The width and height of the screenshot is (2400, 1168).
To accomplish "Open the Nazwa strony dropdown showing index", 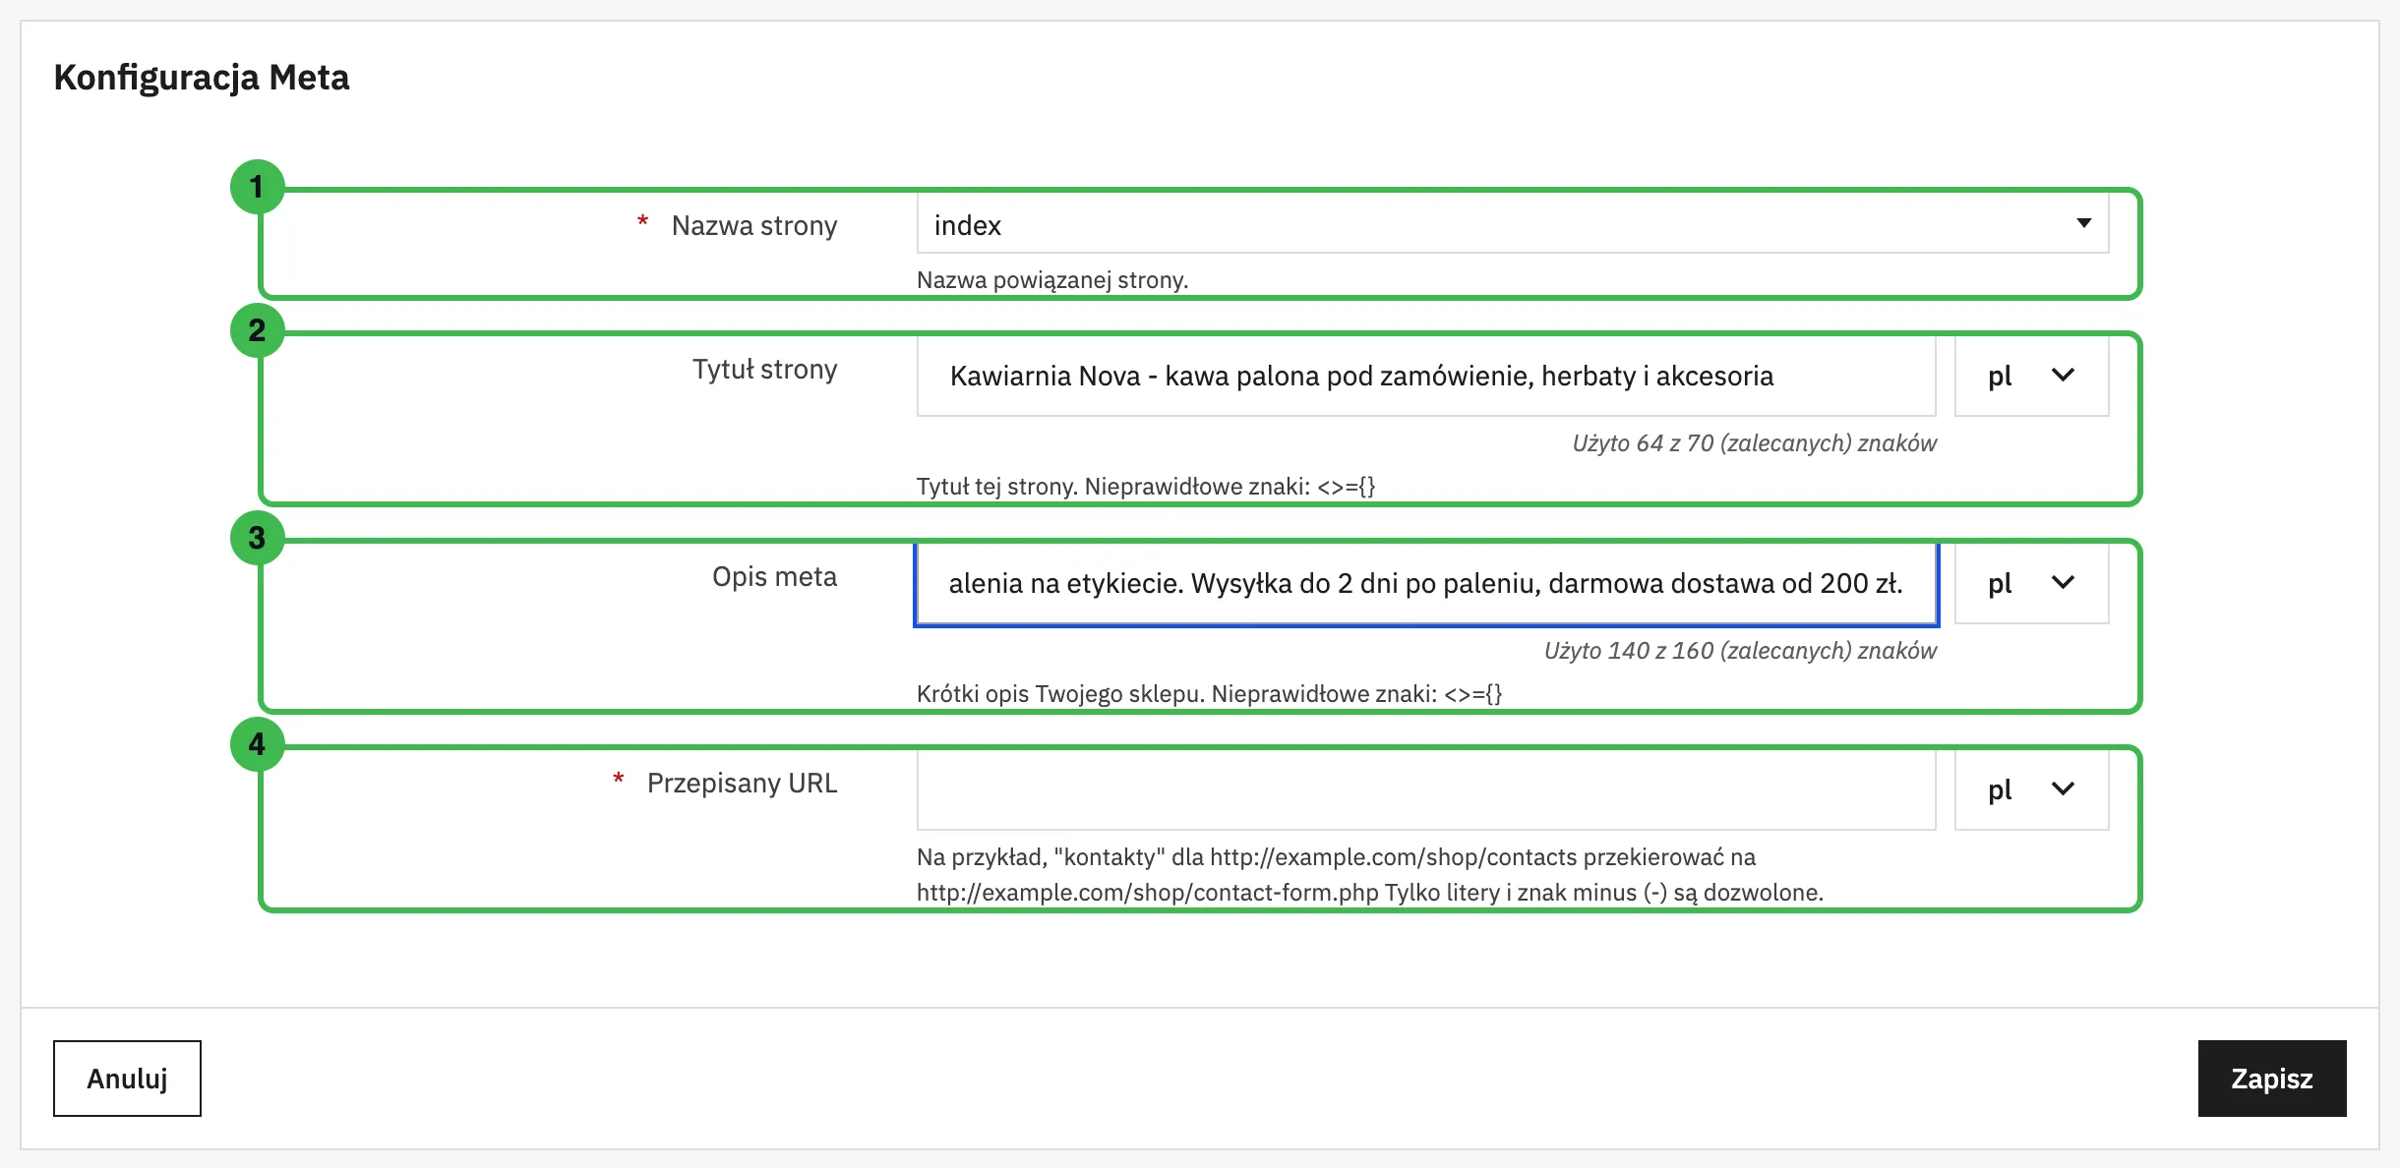I will pyautogui.click(x=1513, y=224).
